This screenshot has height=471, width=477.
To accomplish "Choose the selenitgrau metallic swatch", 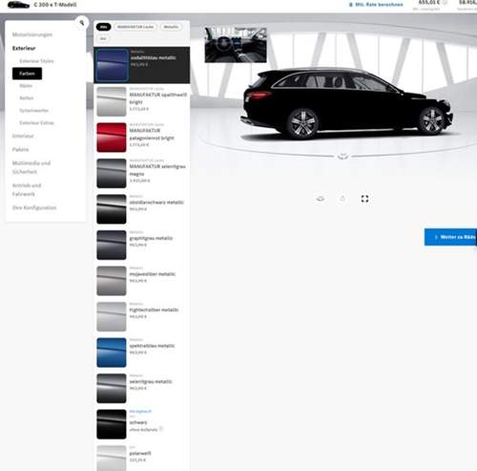I will click(x=112, y=388).
